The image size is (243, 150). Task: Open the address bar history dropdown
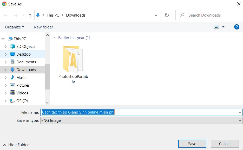pos(156,15)
